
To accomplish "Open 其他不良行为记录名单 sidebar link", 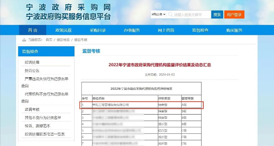I will coord(43,118).
